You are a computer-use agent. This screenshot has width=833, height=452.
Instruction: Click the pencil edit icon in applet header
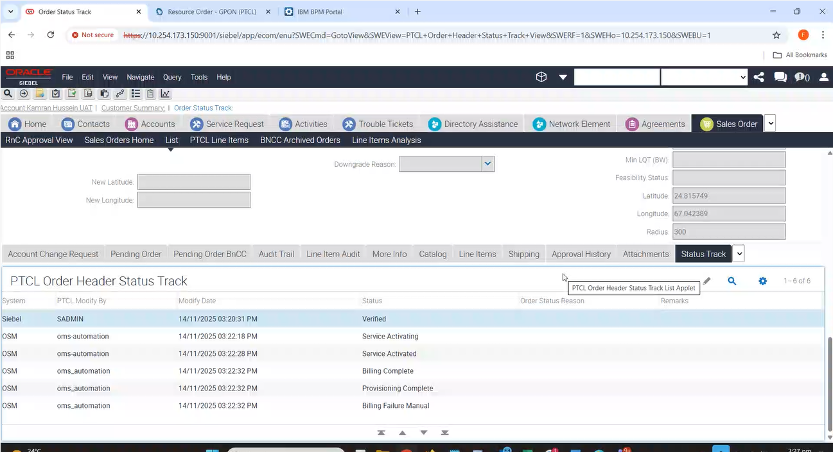[707, 281]
